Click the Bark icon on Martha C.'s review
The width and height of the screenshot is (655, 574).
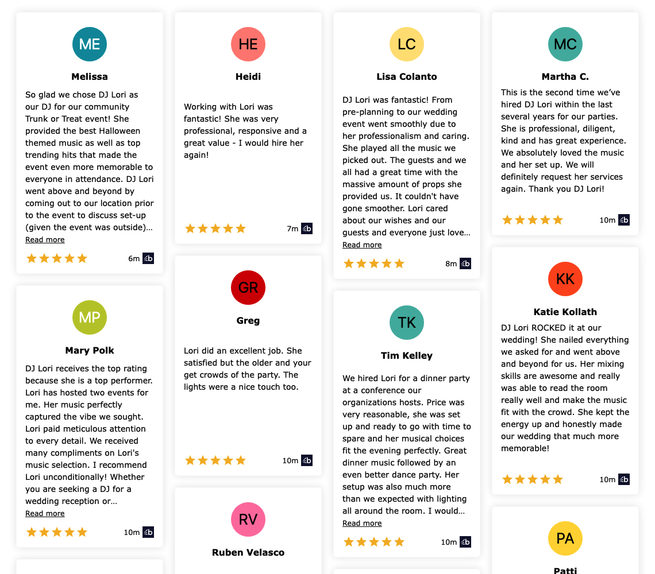[x=624, y=220]
